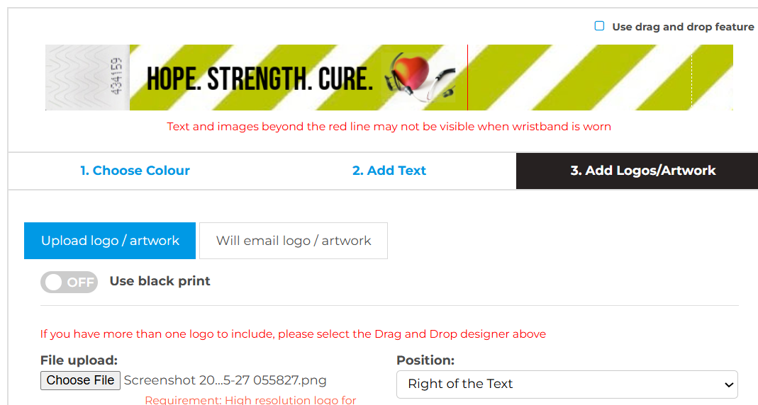This screenshot has height=405, width=758.
Task: Switch to the 2. Add Text tab
Action: coord(389,171)
